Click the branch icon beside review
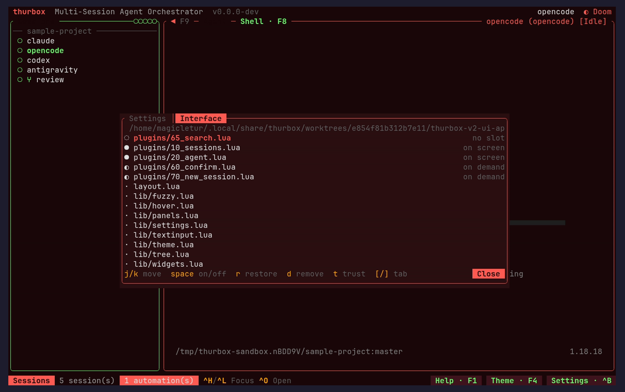The image size is (625, 392). pyautogui.click(x=29, y=80)
